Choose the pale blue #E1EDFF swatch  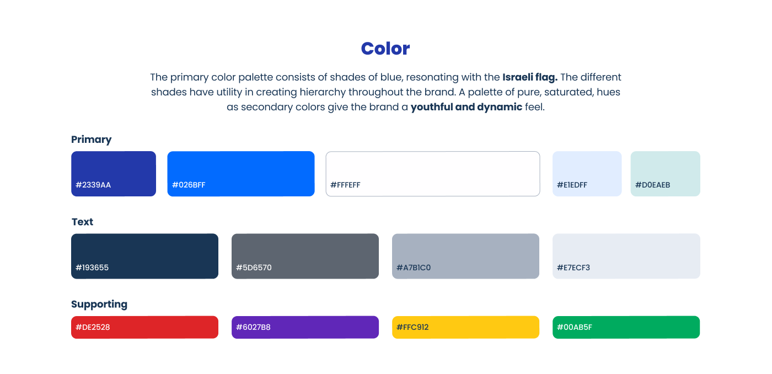point(587,173)
